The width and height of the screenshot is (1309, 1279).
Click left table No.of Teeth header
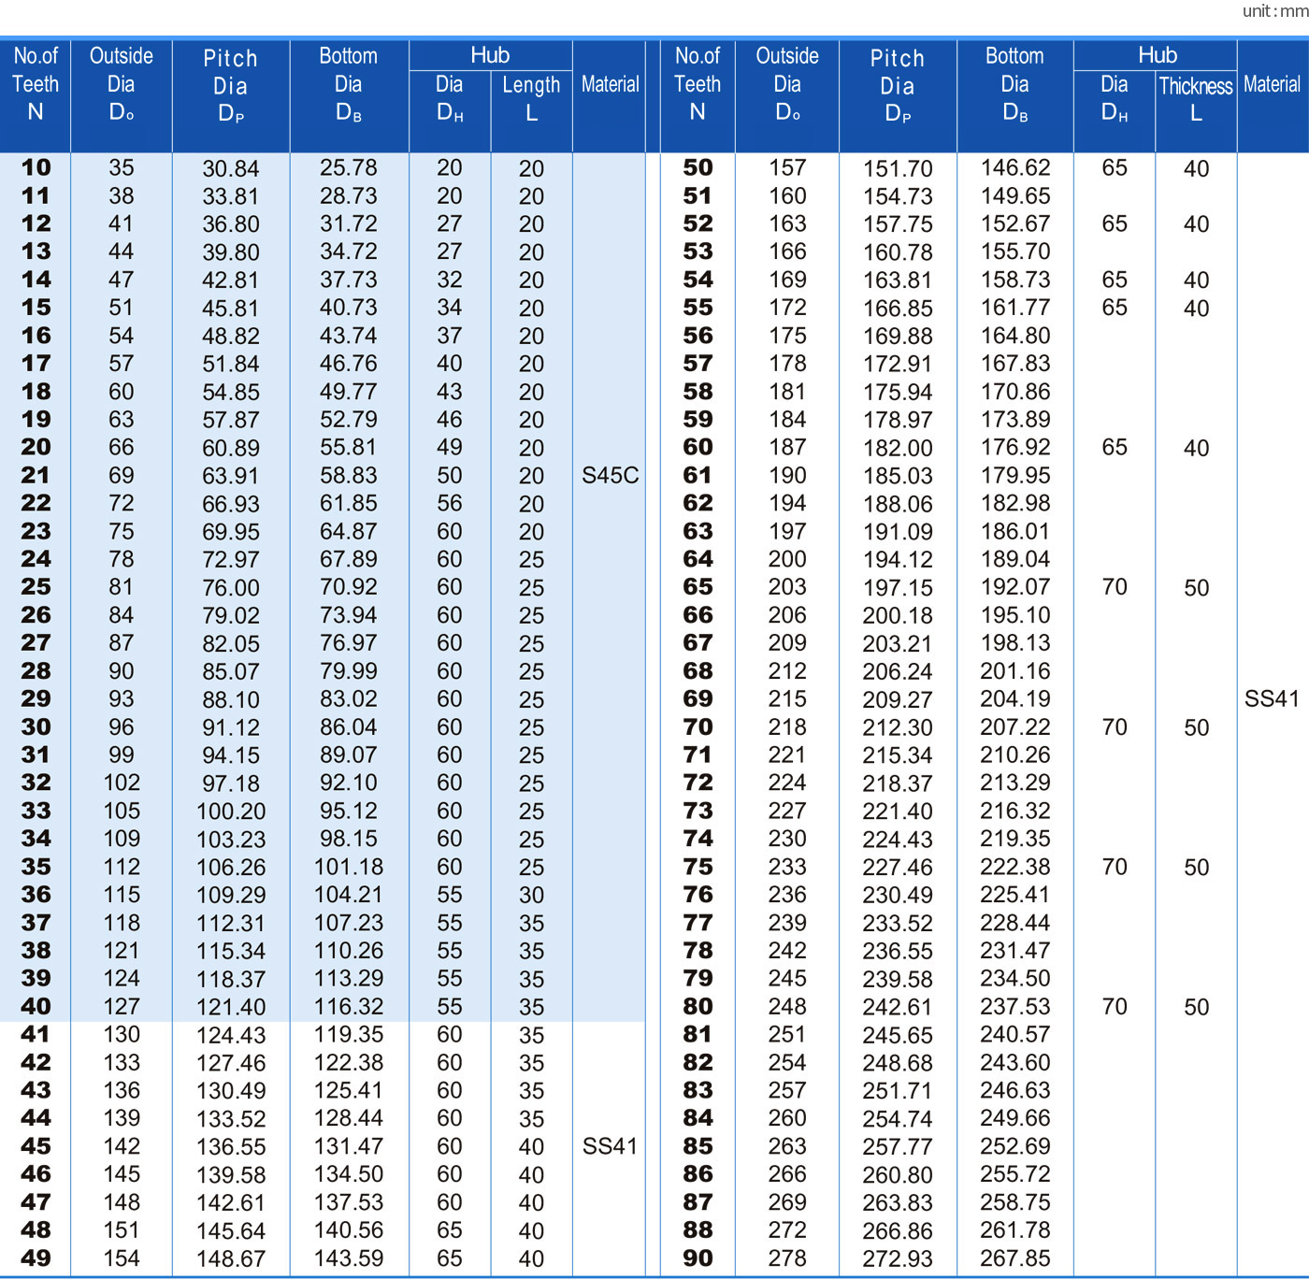click(36, 83)
